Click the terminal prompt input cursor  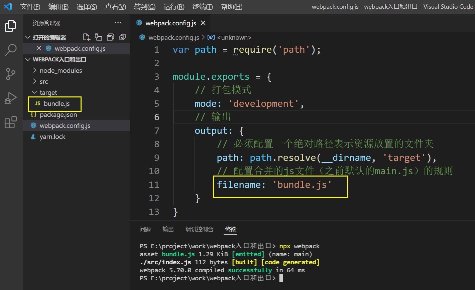pyautogui.click(x=281, y=278)
